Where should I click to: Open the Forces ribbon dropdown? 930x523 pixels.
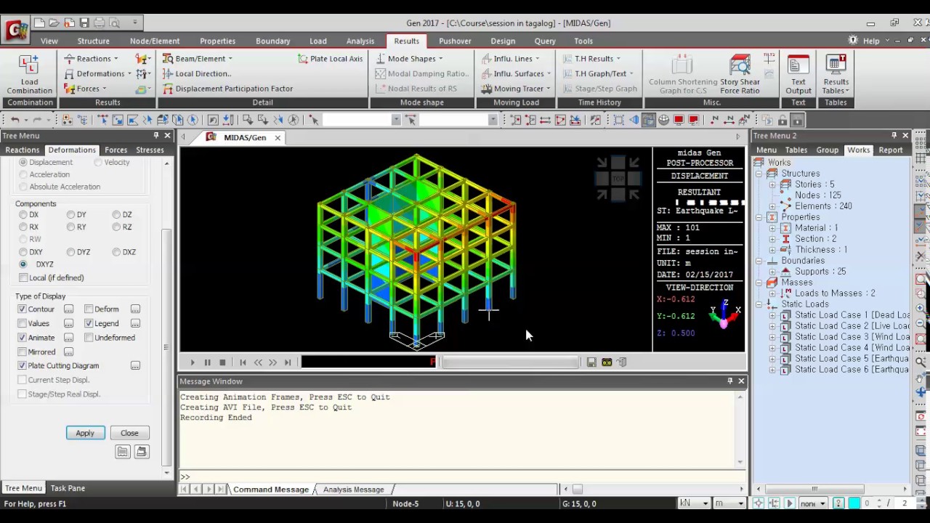[x=85, y=89]
